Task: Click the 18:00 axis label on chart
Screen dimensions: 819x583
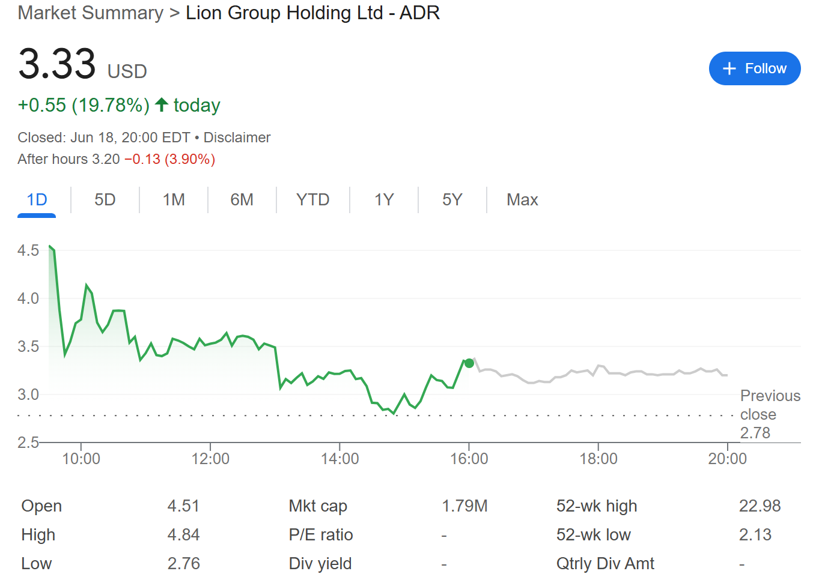Action: click(598, 459)
